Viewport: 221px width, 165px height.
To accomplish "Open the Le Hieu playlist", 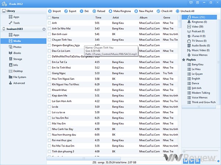I will coord(194,69).
